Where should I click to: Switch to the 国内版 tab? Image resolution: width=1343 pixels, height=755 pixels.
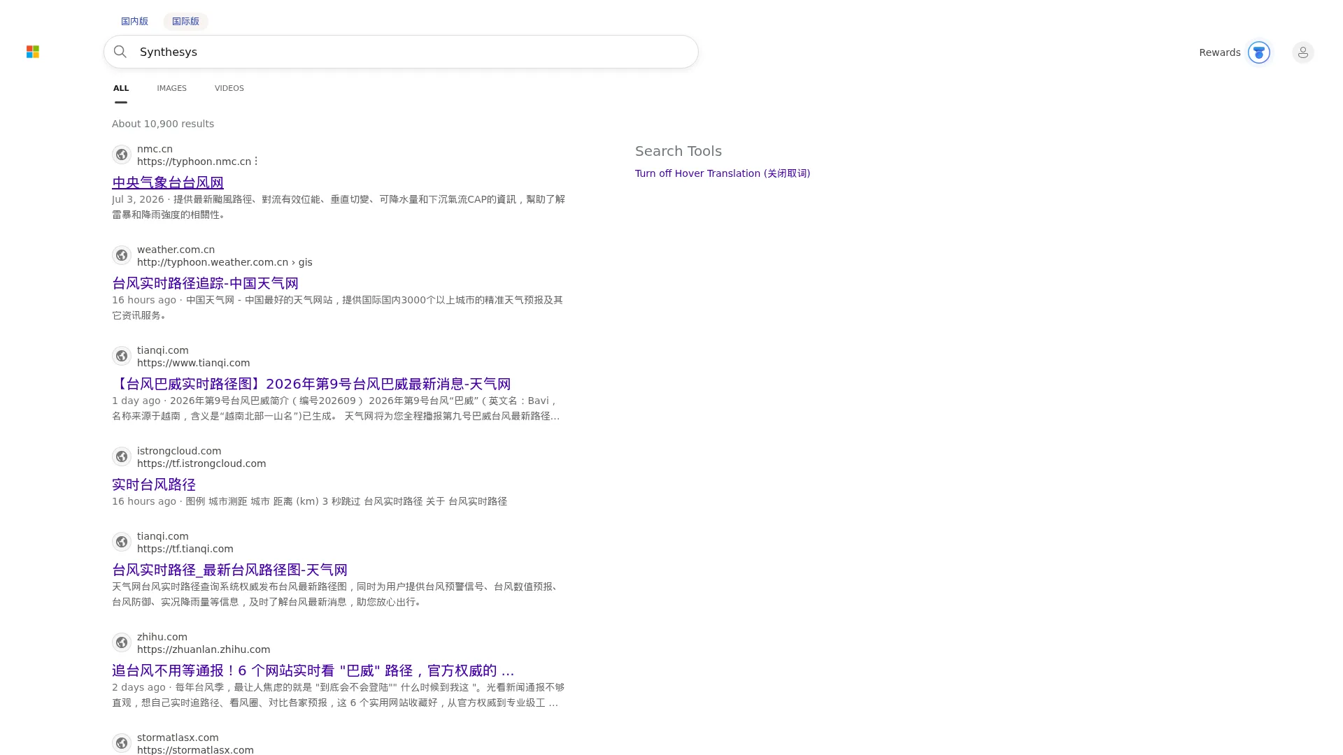click(134, 21)
